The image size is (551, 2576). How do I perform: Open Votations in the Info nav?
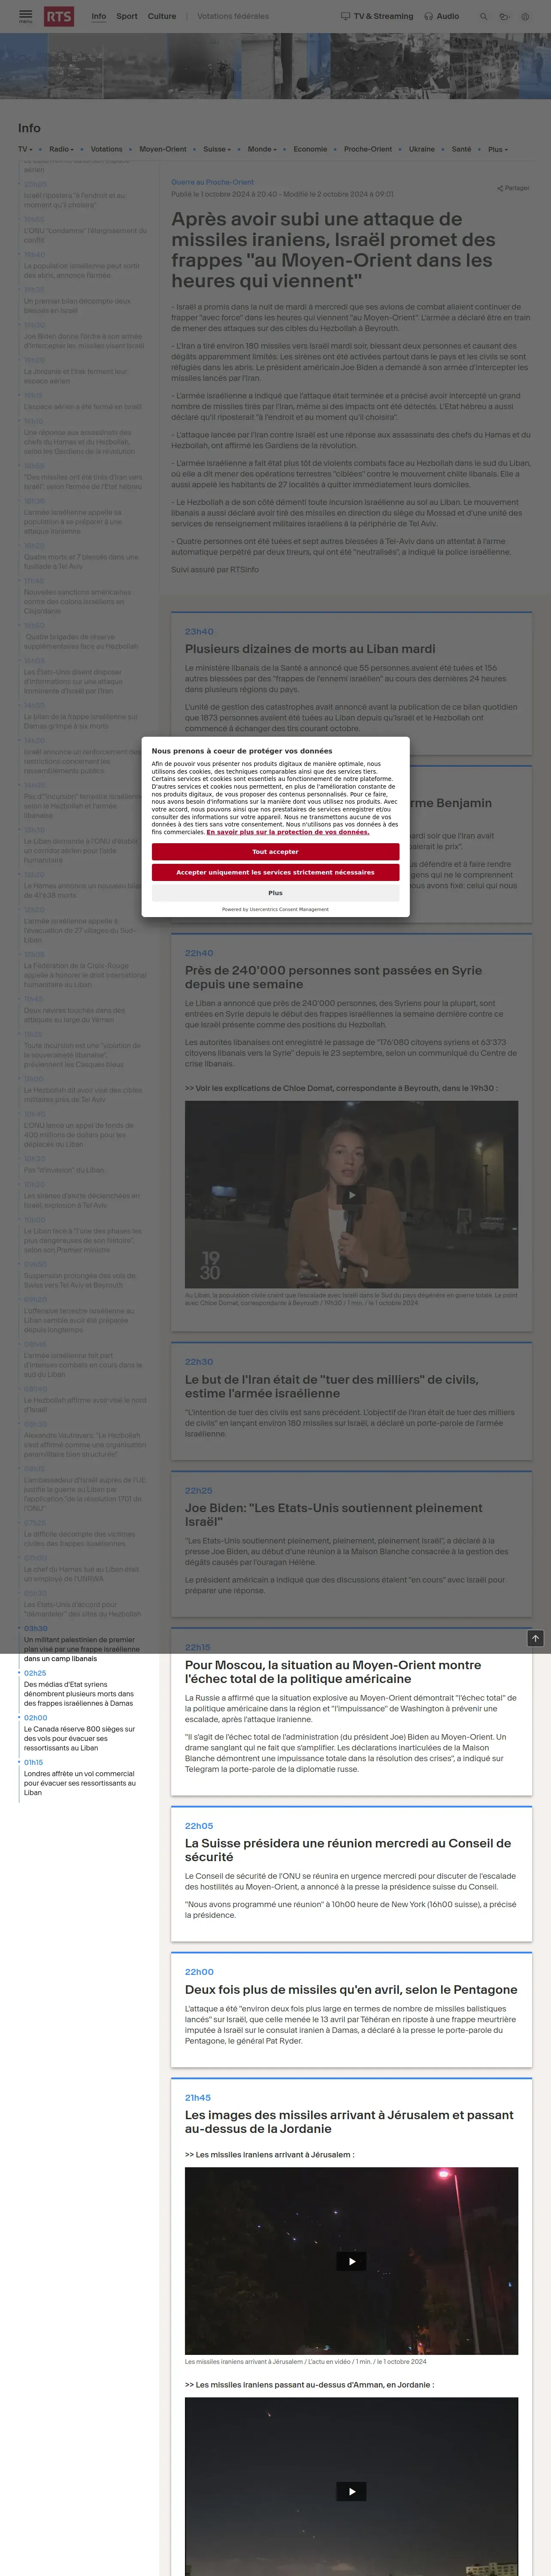pos(107,149)
